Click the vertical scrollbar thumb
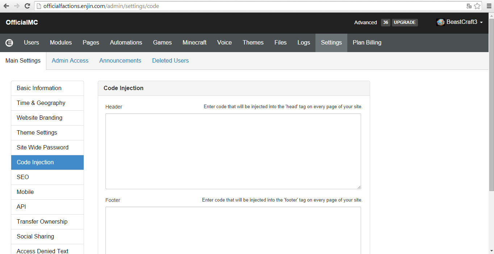Image resolution: width=494 pixels, height=254 pixels. pyautogui.click(x=491, y=105)
